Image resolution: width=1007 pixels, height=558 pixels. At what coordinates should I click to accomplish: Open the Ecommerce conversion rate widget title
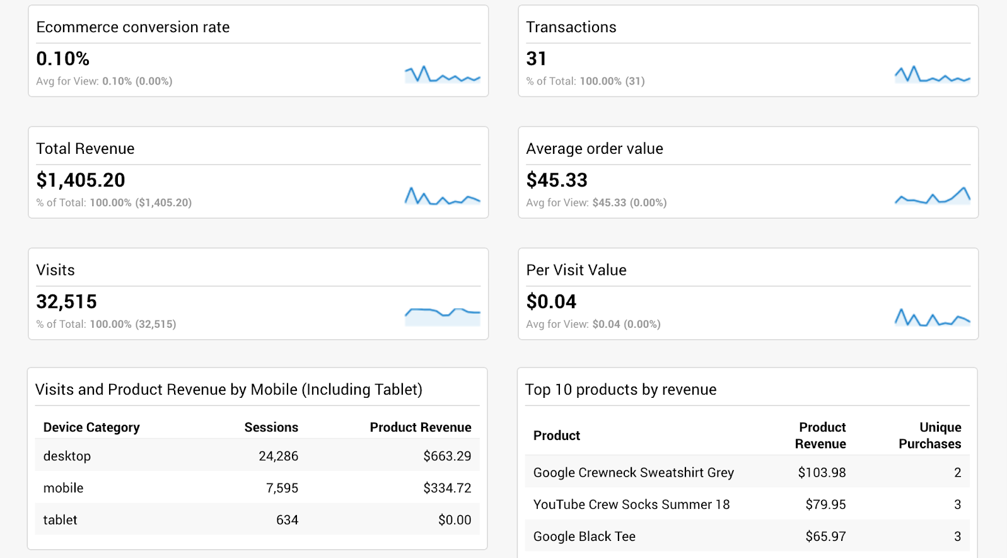(x=133, y=27)
